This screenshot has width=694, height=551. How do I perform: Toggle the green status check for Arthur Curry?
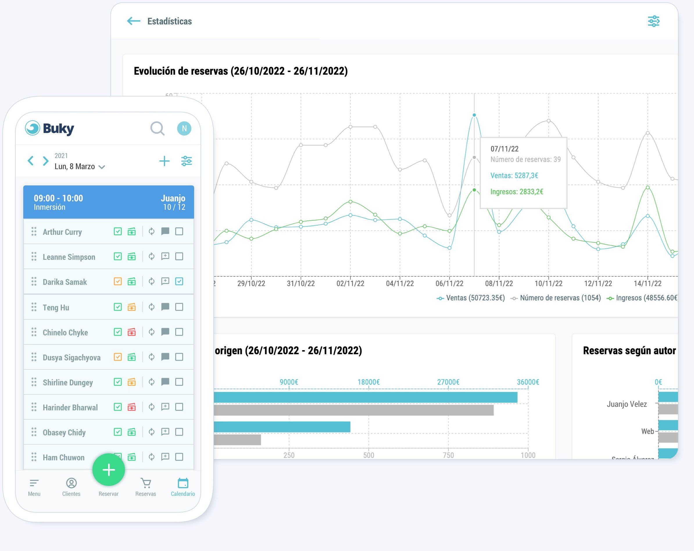pyautogui.click(x=118, y=231)
